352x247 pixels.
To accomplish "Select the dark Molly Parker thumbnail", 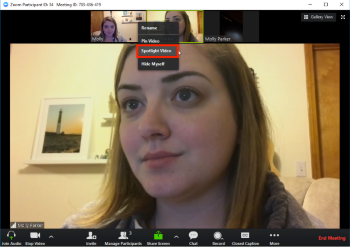I will click(x=232, y=26).
